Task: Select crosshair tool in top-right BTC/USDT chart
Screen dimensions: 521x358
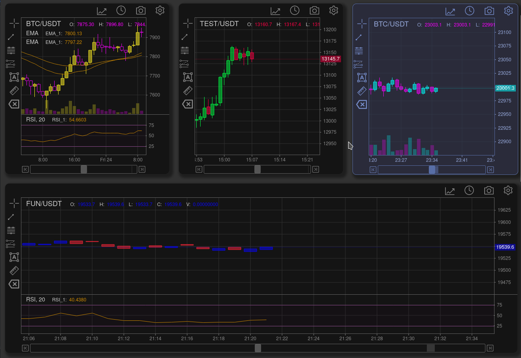Action: click(x=362, y=24)
